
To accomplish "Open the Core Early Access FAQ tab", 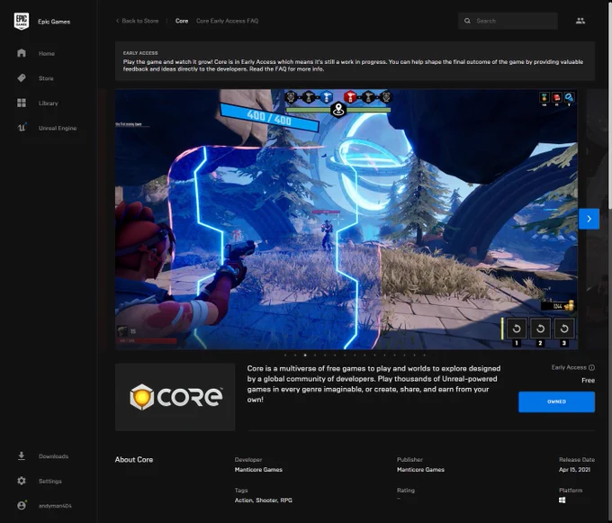I will pos(227,21).
